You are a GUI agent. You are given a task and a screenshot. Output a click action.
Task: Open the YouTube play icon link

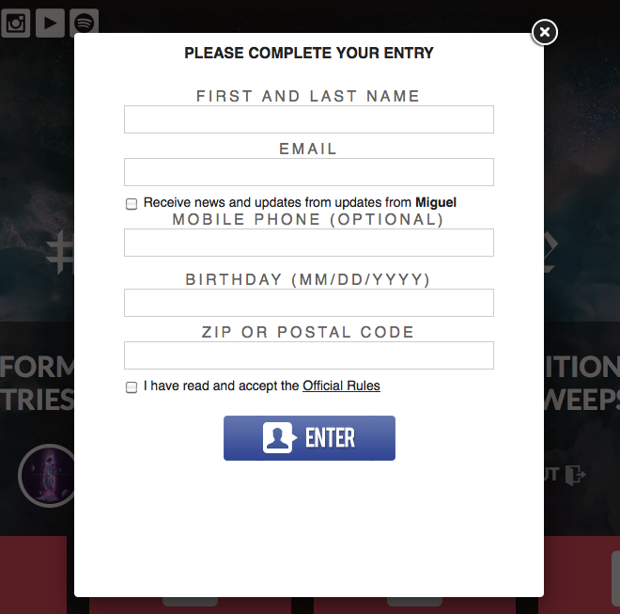50,23
